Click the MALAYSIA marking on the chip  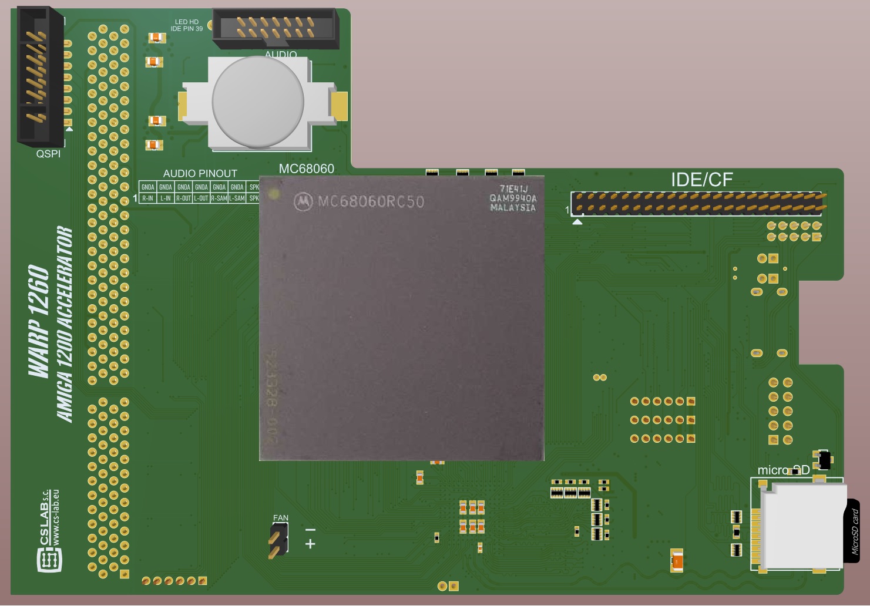pyautogui.click(x=513, y=208)
